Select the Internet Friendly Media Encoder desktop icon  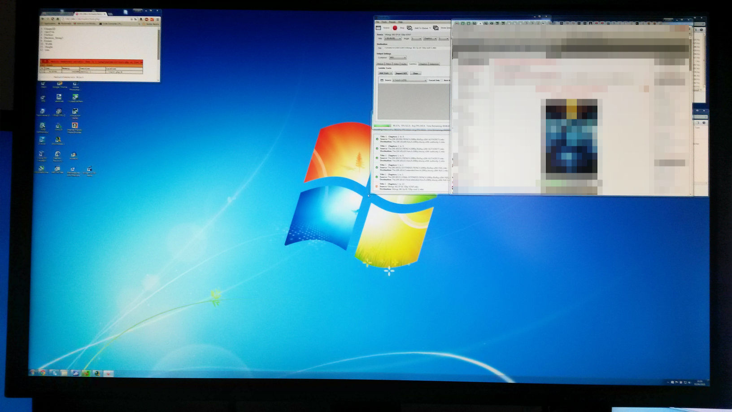(x=74, y=128)
